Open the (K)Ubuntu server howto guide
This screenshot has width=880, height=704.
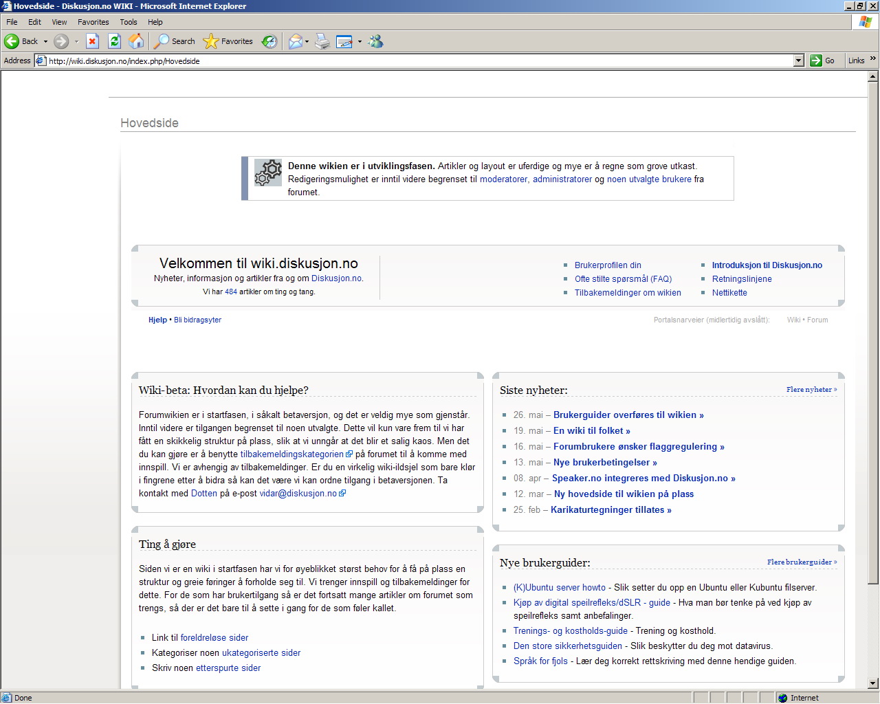(560, 588)
